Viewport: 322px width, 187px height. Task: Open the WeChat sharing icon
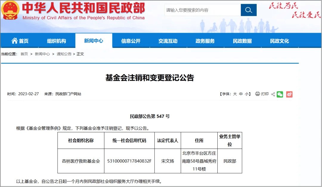click(280, 94)
